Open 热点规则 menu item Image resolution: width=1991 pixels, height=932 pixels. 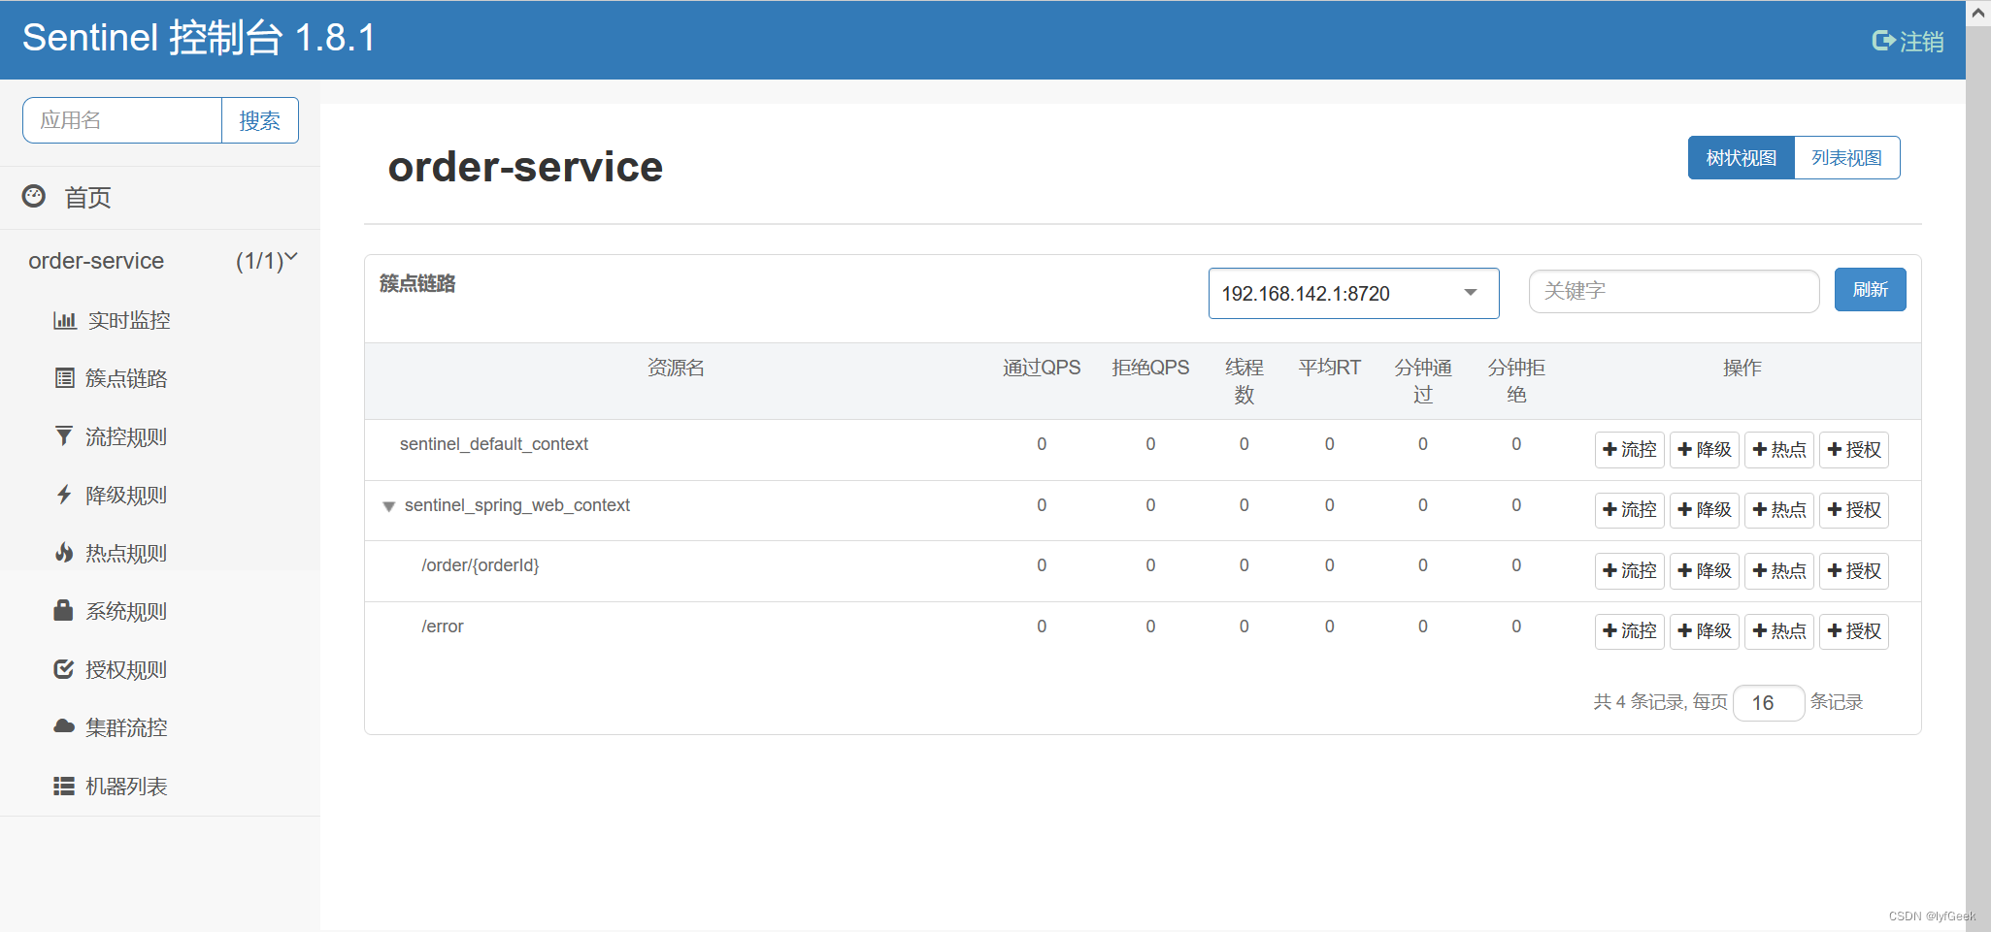[x=126, y=553]
